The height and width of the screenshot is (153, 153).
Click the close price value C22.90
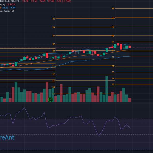click(x=50, y=1)
